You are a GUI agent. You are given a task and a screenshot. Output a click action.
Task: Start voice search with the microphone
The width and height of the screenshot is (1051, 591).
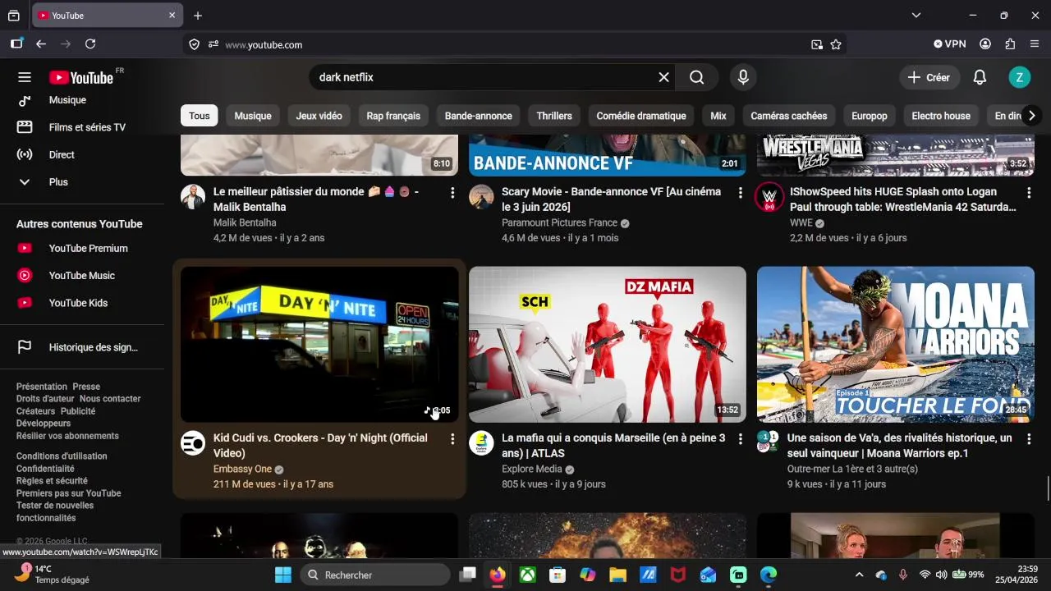743,77
